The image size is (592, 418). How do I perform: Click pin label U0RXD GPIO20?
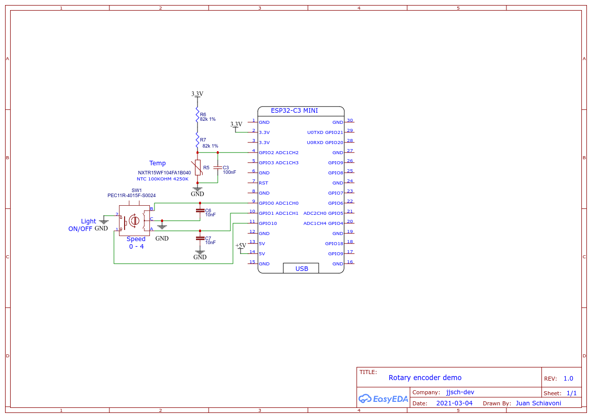pos(325,143)
